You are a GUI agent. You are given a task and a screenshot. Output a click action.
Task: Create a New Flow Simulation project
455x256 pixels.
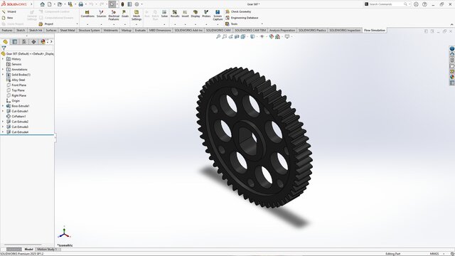coord(8,18)
